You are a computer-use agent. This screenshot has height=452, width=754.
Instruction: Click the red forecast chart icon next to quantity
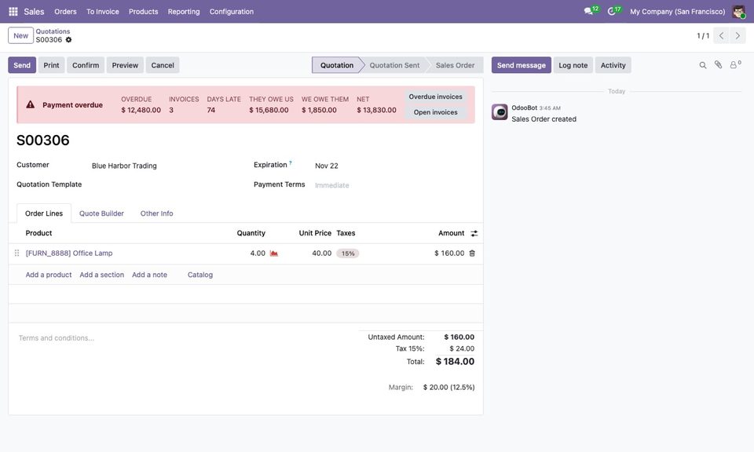coord(273,253)
